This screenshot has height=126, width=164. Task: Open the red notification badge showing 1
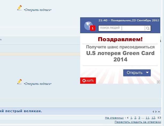[x=93, y=28]
